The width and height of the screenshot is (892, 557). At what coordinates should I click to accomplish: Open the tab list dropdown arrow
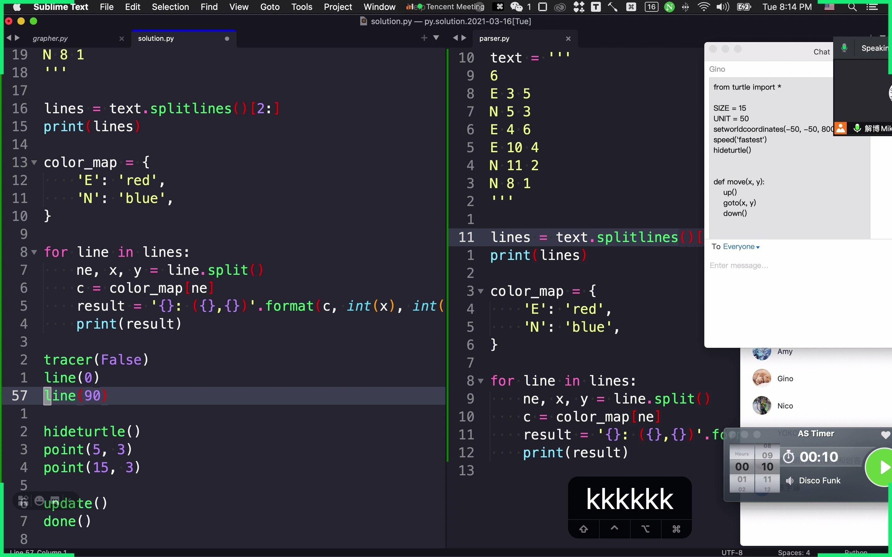pyautogui.click(x=436, y=38)
